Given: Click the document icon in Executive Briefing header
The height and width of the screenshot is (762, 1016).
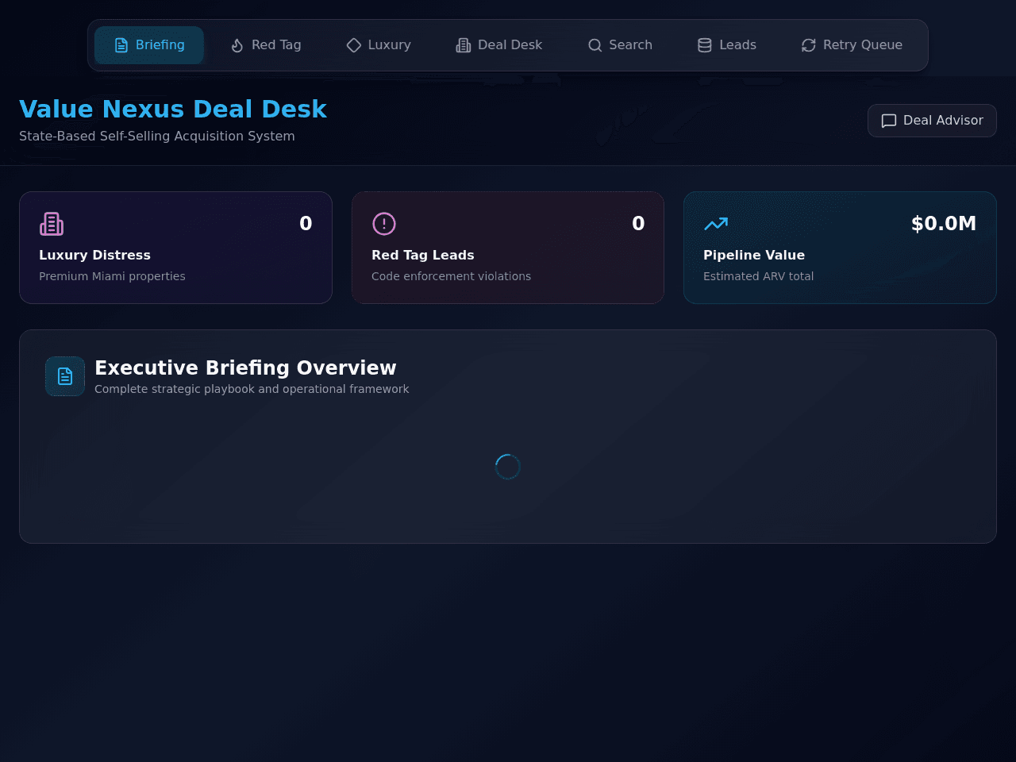Looking at the screenshot, I should (x=65, y=376).
